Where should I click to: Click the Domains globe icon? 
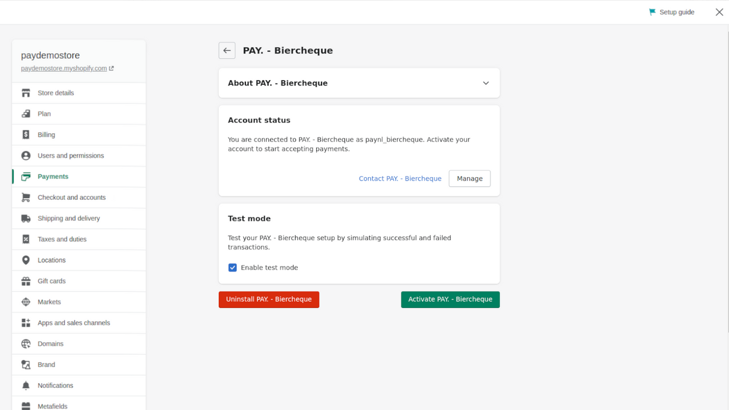pyautogui.click(x=26, y=344)
